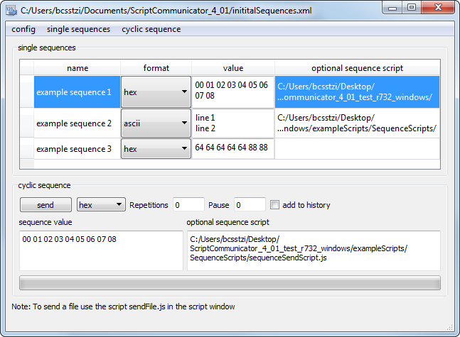Click the send button
Viewport: 460px width, 337px height.
coord(46,204)
